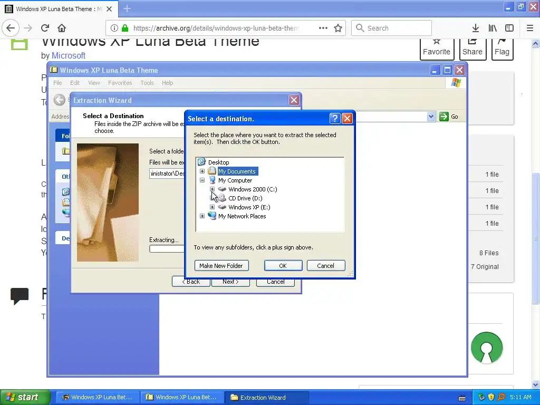Select My Documents in folder tree
Image resolution: width=540 pixels, height=405 pixels.
237,171
